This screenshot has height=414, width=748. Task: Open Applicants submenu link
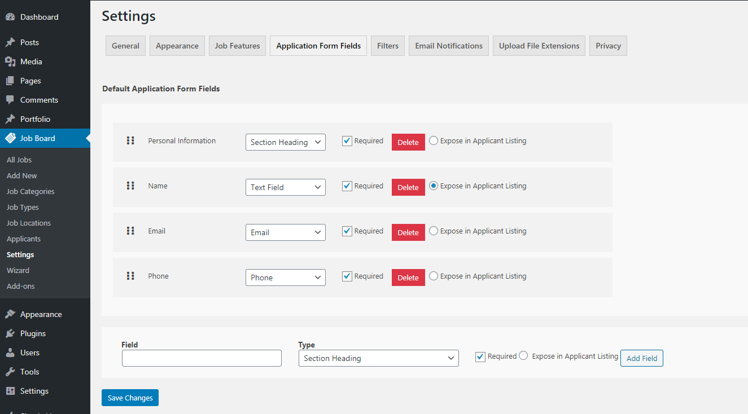tap(24, 239)
